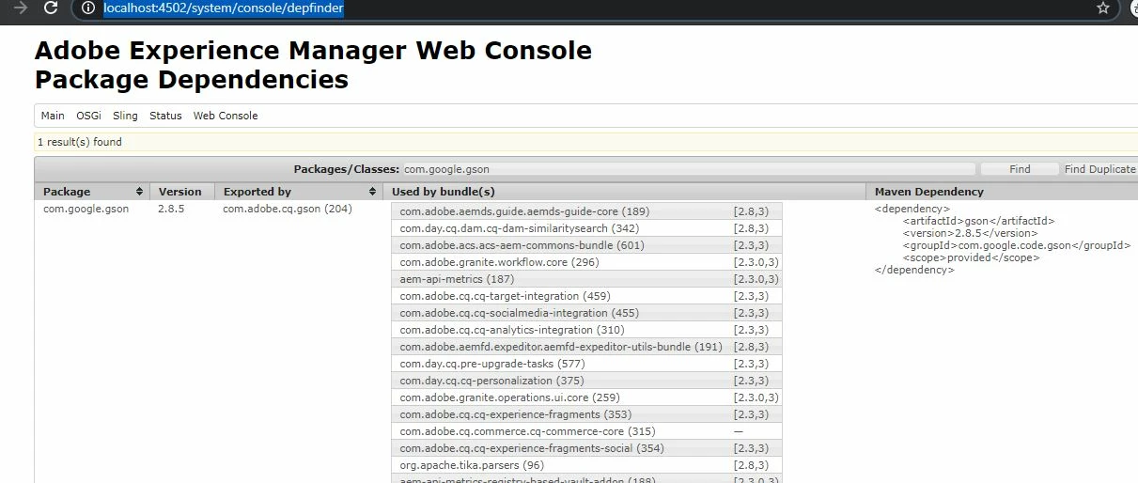Click the Find button

1020,169
